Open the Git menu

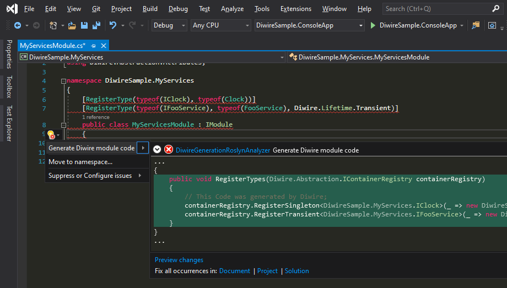[x=96, y=9]
